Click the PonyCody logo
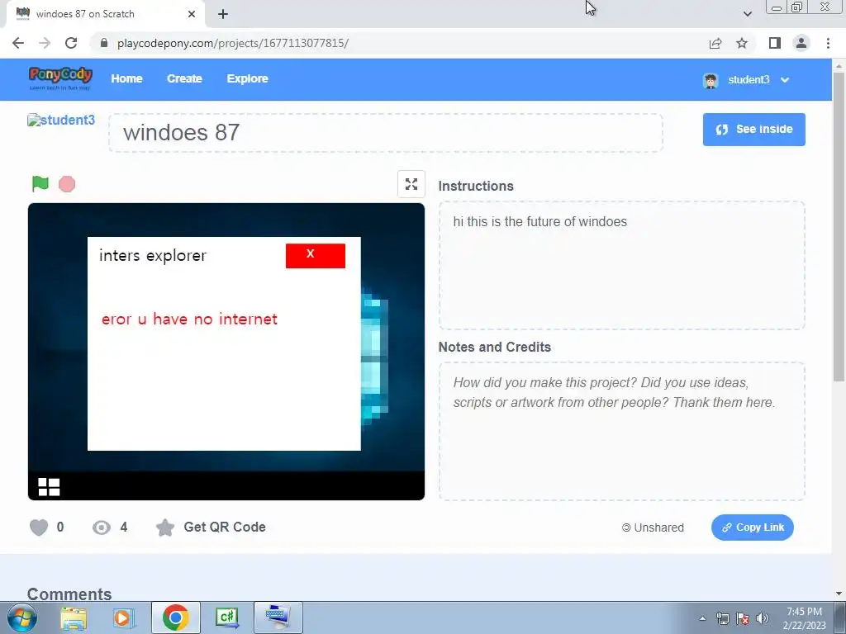The width and height of the screenshot is (846, 634). pyautogui.click(x=60, y=78)
